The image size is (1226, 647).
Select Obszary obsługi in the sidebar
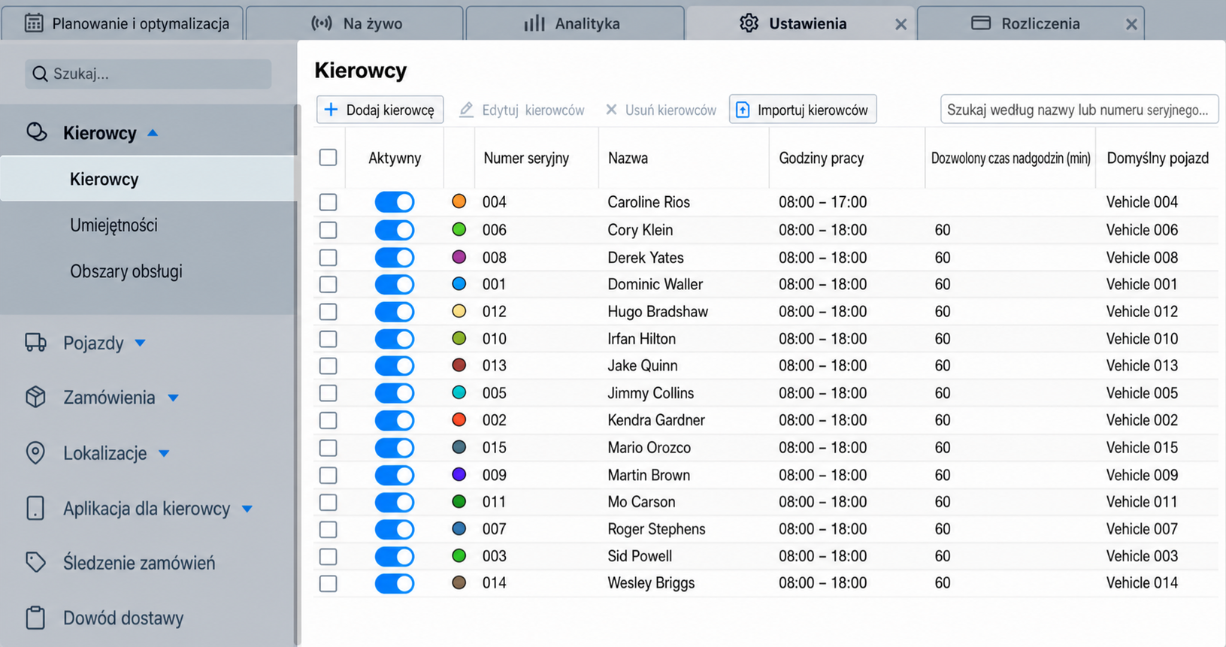126,271
